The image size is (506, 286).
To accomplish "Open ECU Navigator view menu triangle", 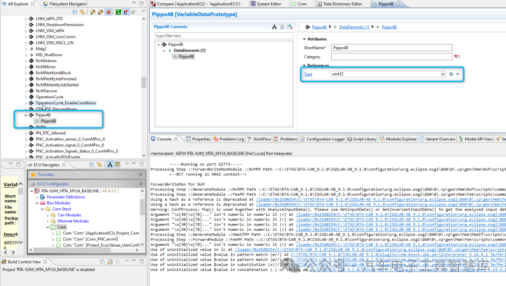I will [127, 164].
